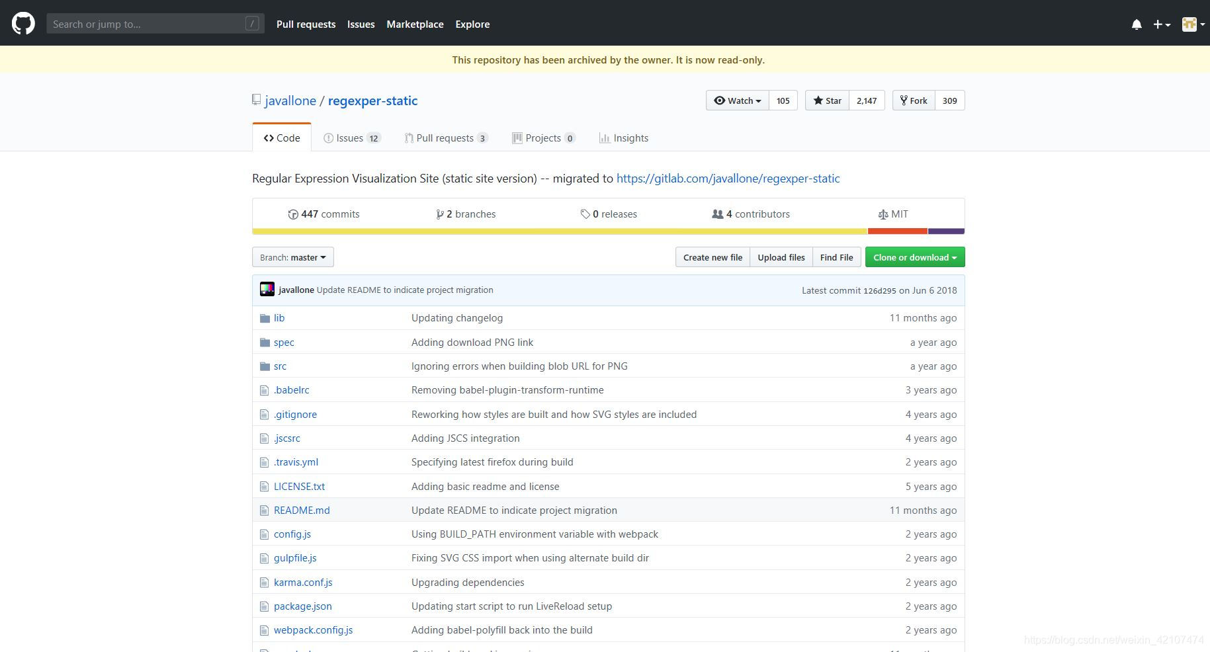Screen dimensions: 1210x652
Task: Click the purple language bar segment
Action: (x=946, y=231)
